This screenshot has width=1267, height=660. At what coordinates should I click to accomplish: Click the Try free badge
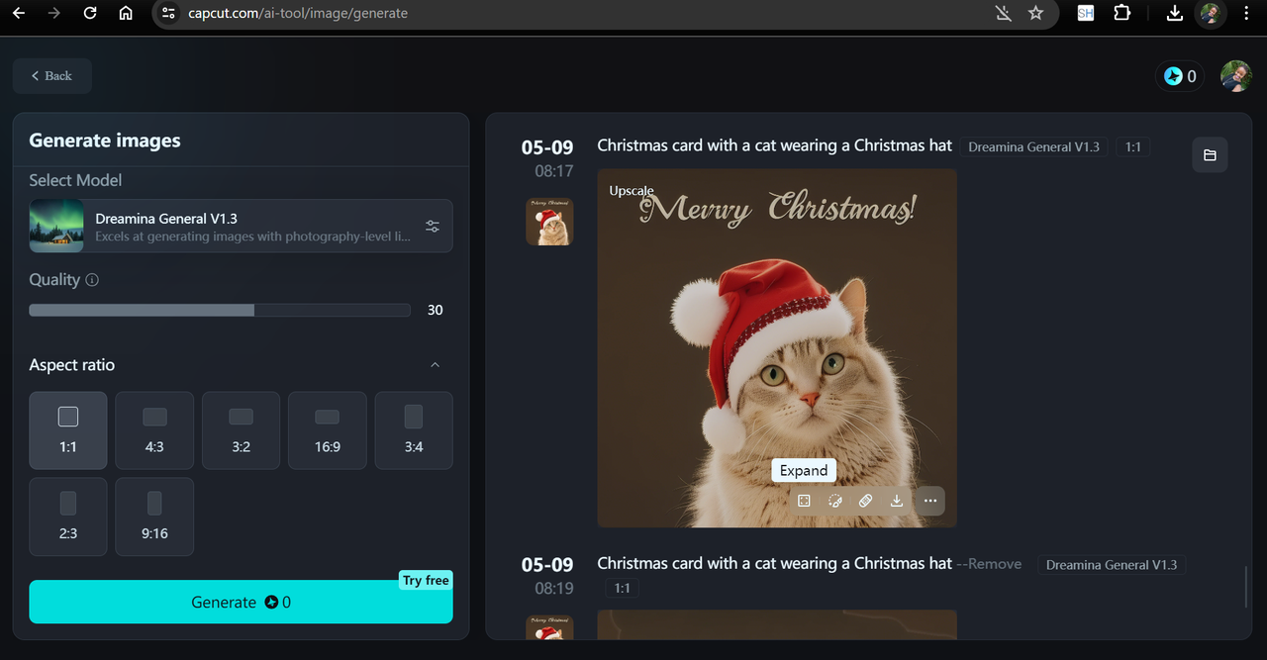(426, 581)
